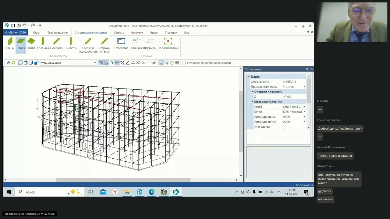Click the Redo arrow in the quick access bar
Screen dimensions: 390x219
[33, 26]
